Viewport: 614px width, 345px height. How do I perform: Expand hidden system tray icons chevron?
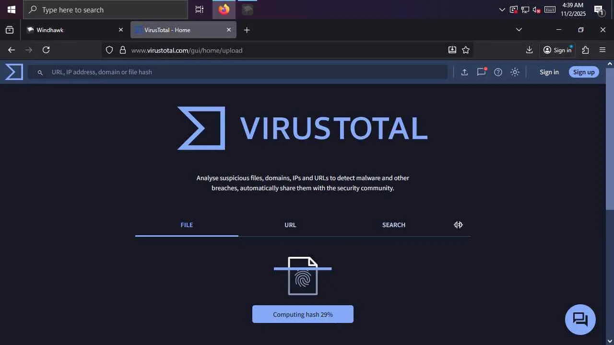click(502, 10)
